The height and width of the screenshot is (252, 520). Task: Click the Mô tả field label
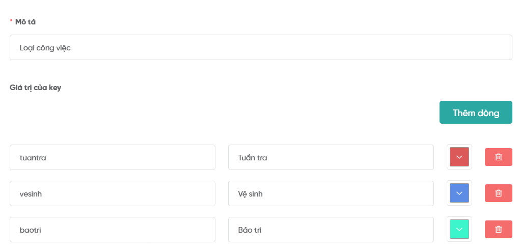[x=25, y=22]
